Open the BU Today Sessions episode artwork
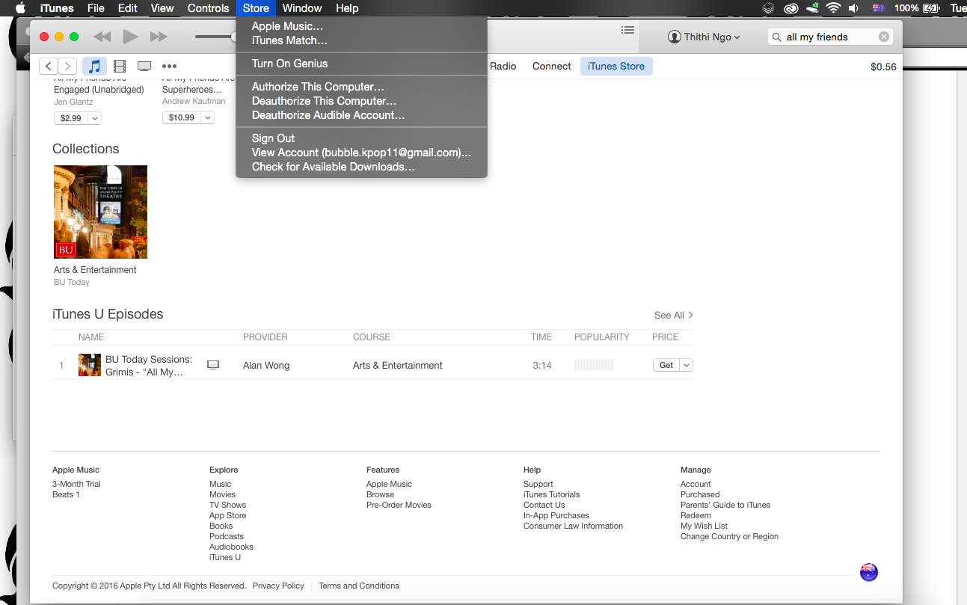This screenshot has height=605, width=967. point(90,365)
